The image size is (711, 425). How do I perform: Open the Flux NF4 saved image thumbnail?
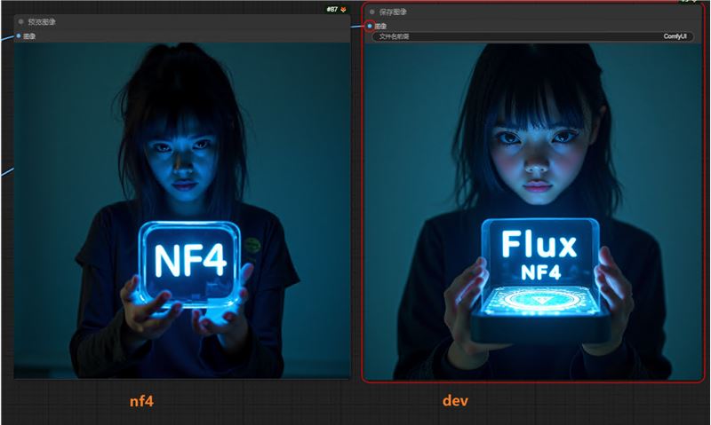(533, 212)
